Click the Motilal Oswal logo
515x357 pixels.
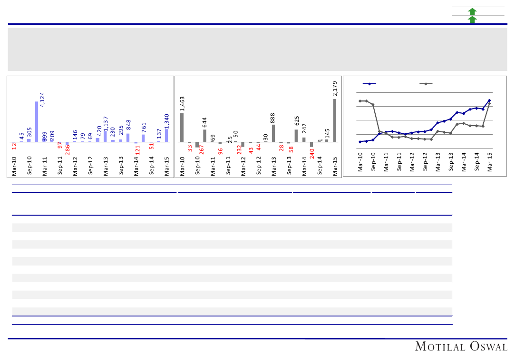point(461,347)
